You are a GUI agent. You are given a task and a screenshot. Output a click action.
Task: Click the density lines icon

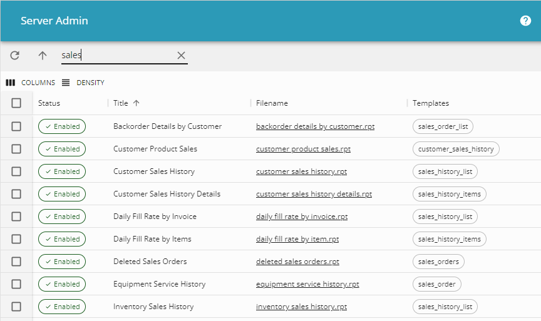coord(66,83)
